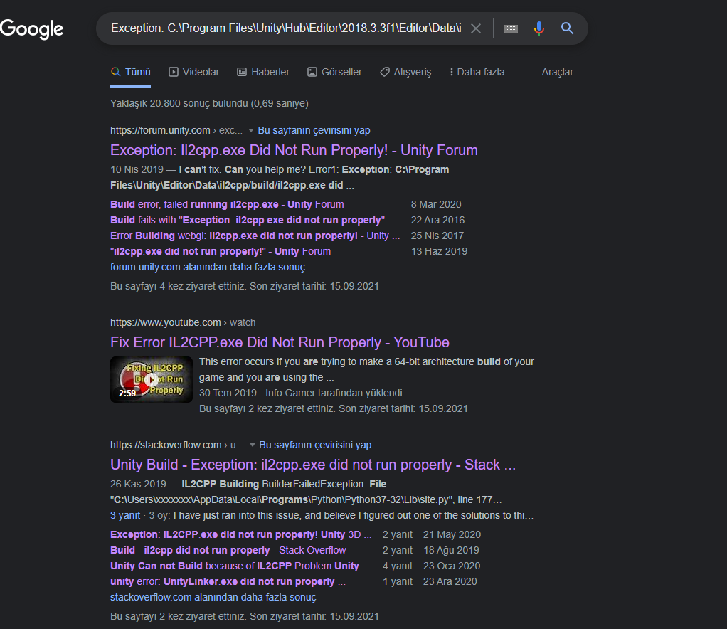The height and width of the screenshot is (629, 727).
Task: Select the Tümü tab
Action: point(131,72)
